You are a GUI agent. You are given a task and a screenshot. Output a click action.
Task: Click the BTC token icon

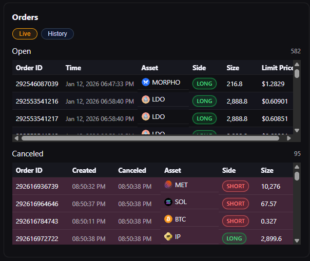tap(168, 219)
